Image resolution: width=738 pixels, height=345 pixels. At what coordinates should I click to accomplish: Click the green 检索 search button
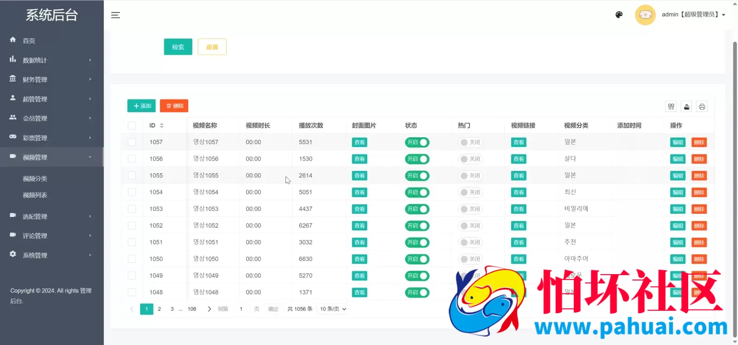click(178, 47)
